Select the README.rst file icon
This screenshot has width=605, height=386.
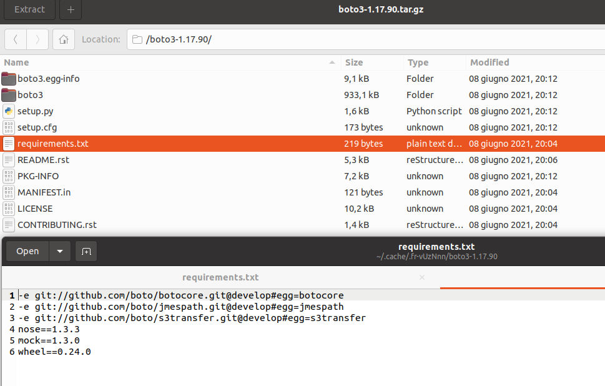9,160
